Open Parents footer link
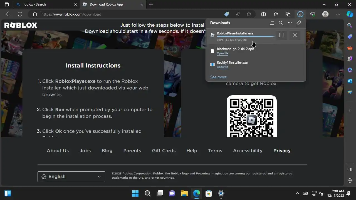356x200 pixels. pos(132,151)
